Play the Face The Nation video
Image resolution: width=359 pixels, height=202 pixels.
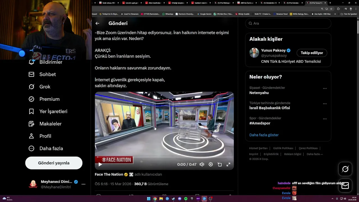click(100, 164)
